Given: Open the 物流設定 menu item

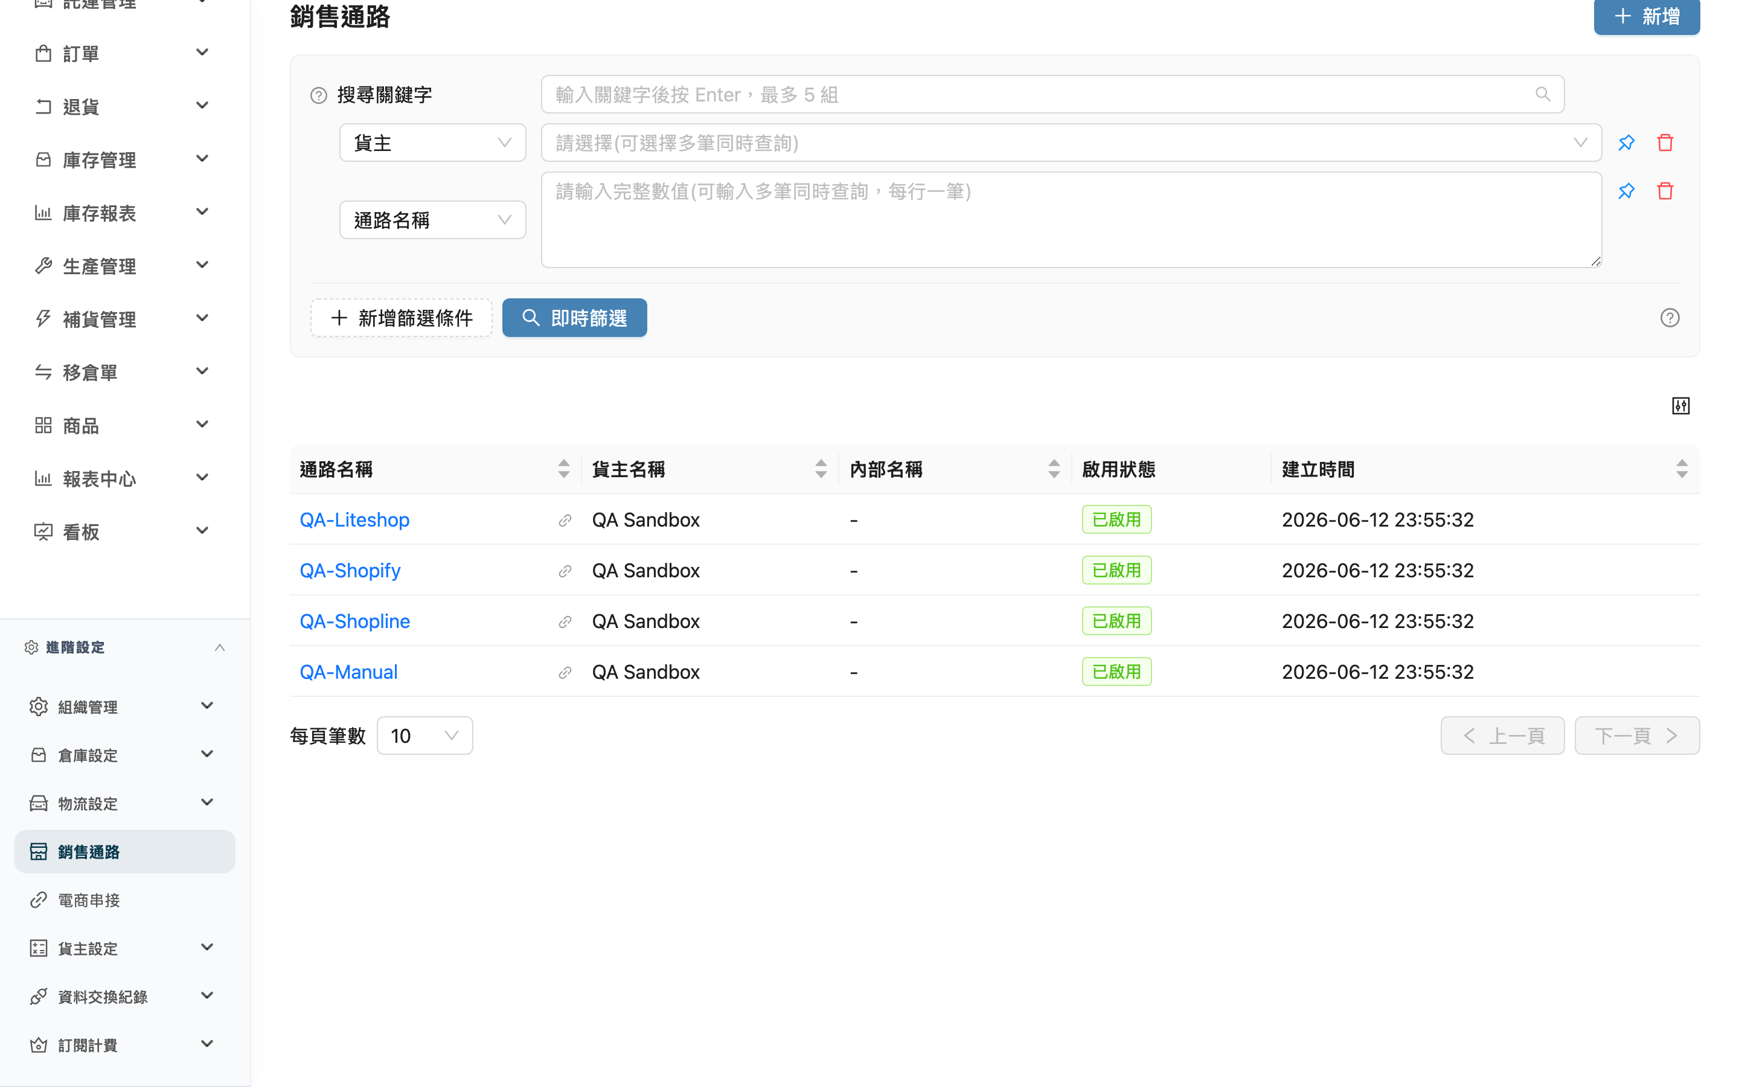Looking at the screenshot, I should pyautogui.click(x=125, y=803).
